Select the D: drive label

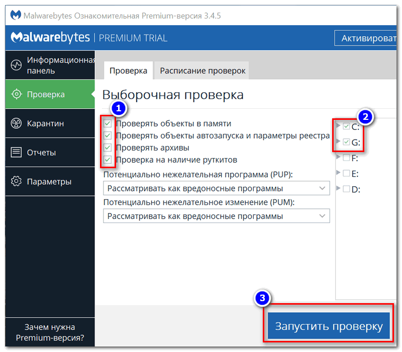(356, 189)
